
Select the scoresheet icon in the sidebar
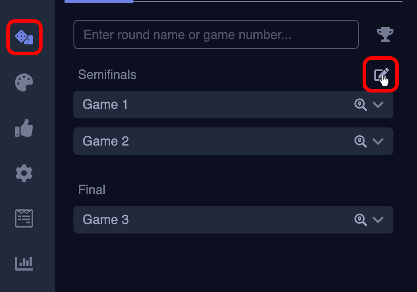coord(24,219)
